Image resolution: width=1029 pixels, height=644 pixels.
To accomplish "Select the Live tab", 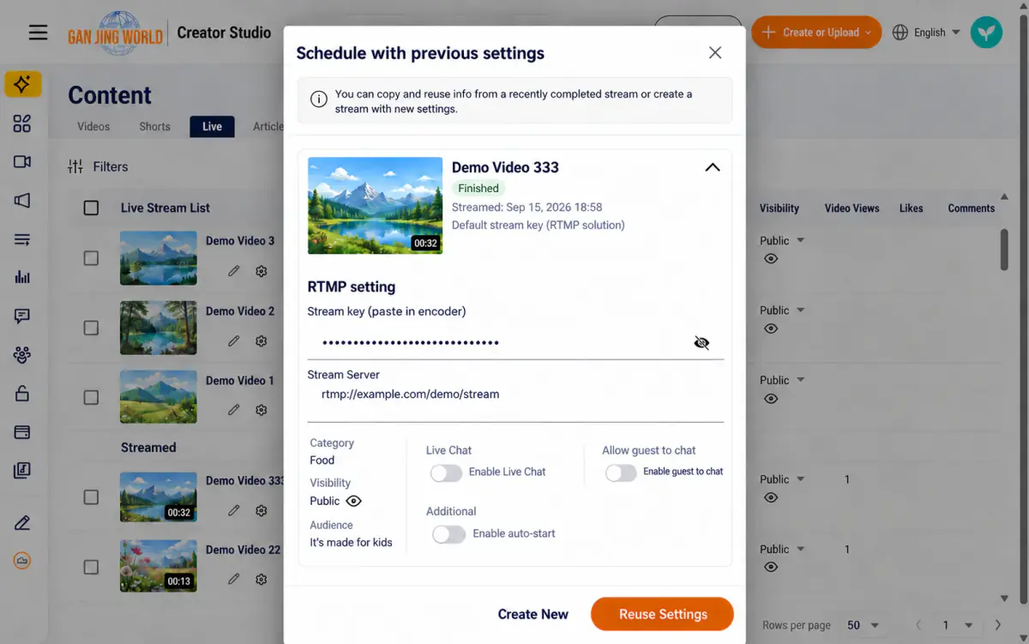I will (x=212, y=126).
